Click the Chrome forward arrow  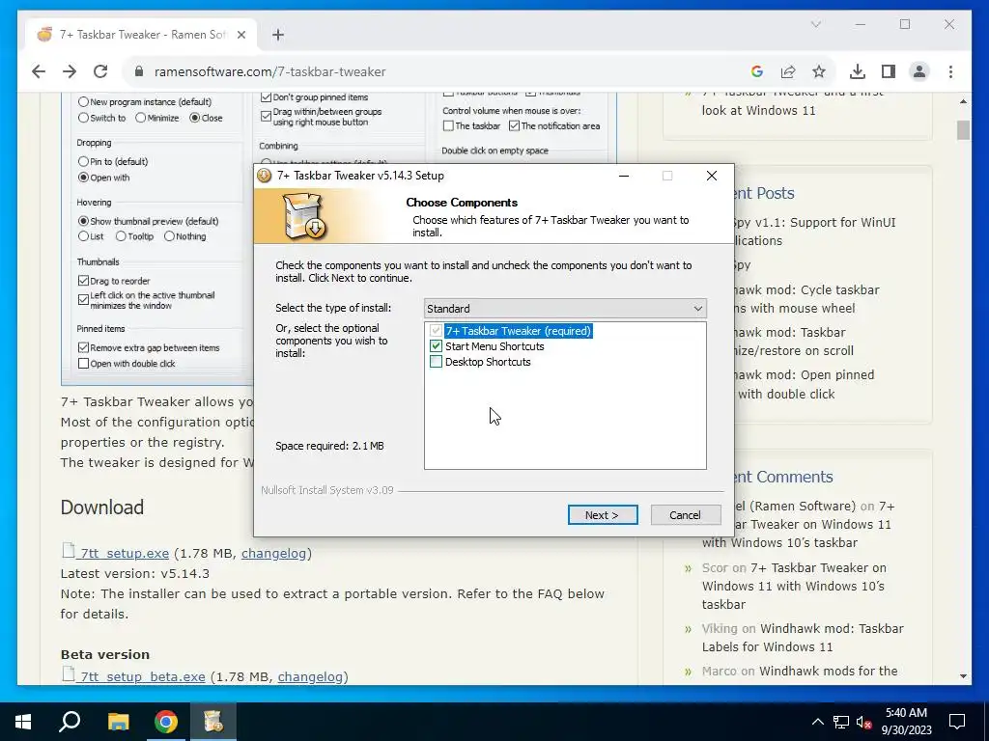pos(70,71)
